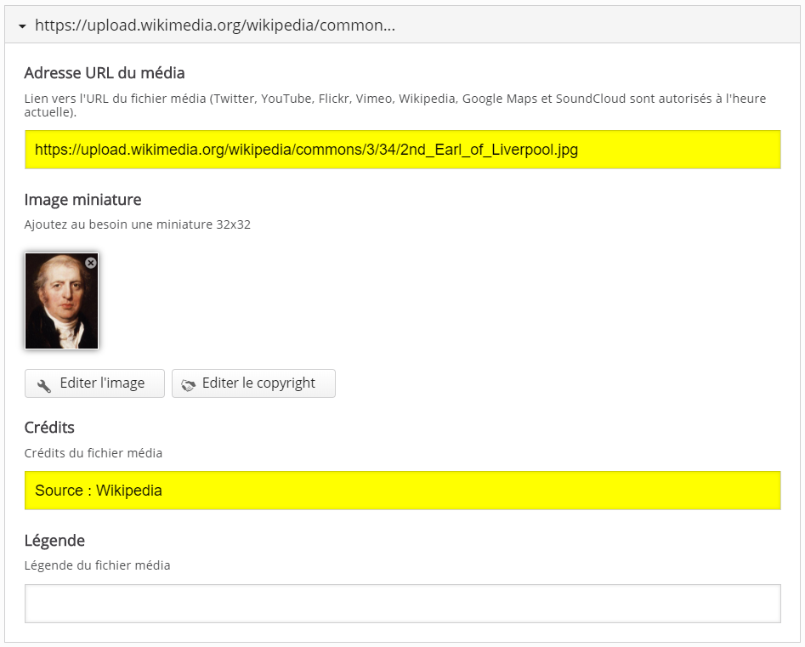Click the wrench icon on Editer l'image
The height and width of the screenshot is (647, 805).
pos(44,384)
